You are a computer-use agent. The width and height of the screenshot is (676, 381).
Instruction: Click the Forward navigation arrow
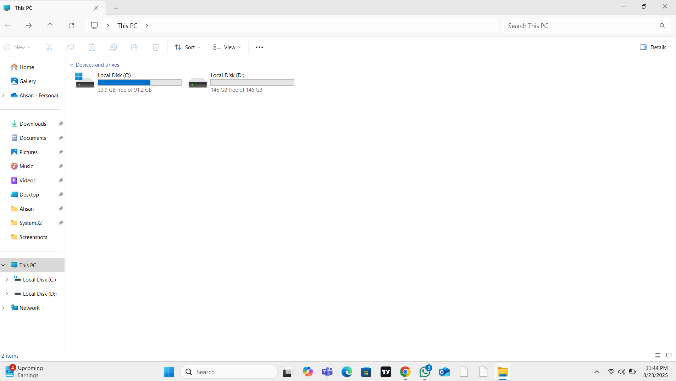(x=29, y=25)
